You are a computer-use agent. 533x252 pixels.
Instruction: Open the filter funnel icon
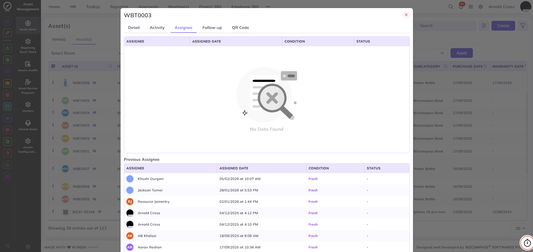(x=523, y=26)
